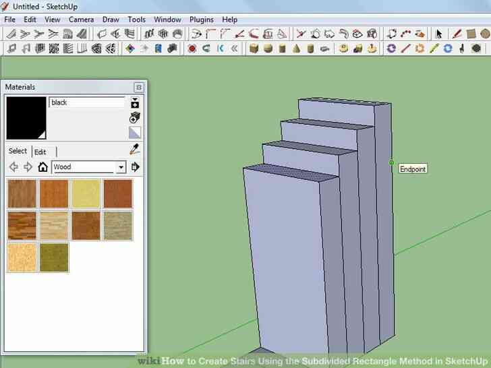Click the orange gear plugin icon

coord(420,49)
